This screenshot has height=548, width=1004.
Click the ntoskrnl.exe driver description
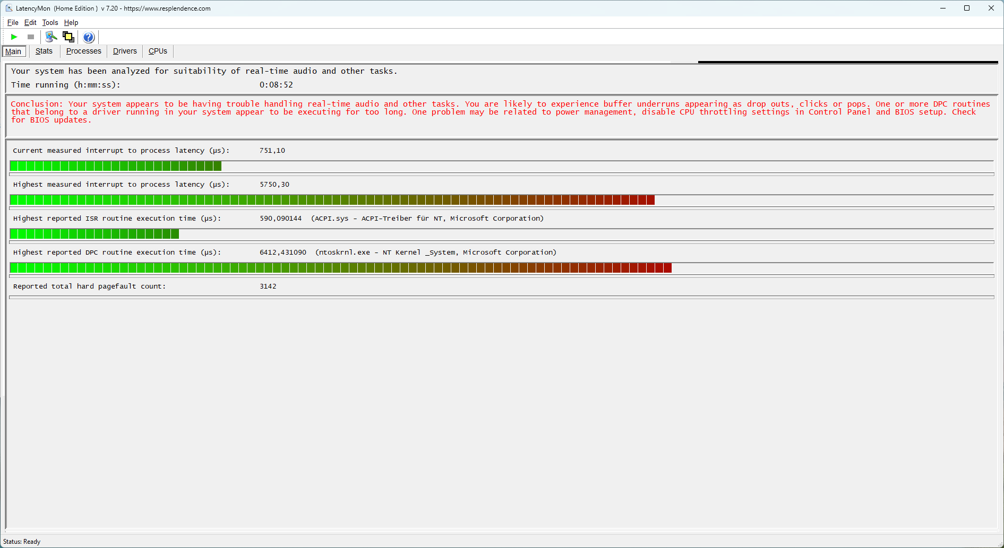(x=436, y=253)
